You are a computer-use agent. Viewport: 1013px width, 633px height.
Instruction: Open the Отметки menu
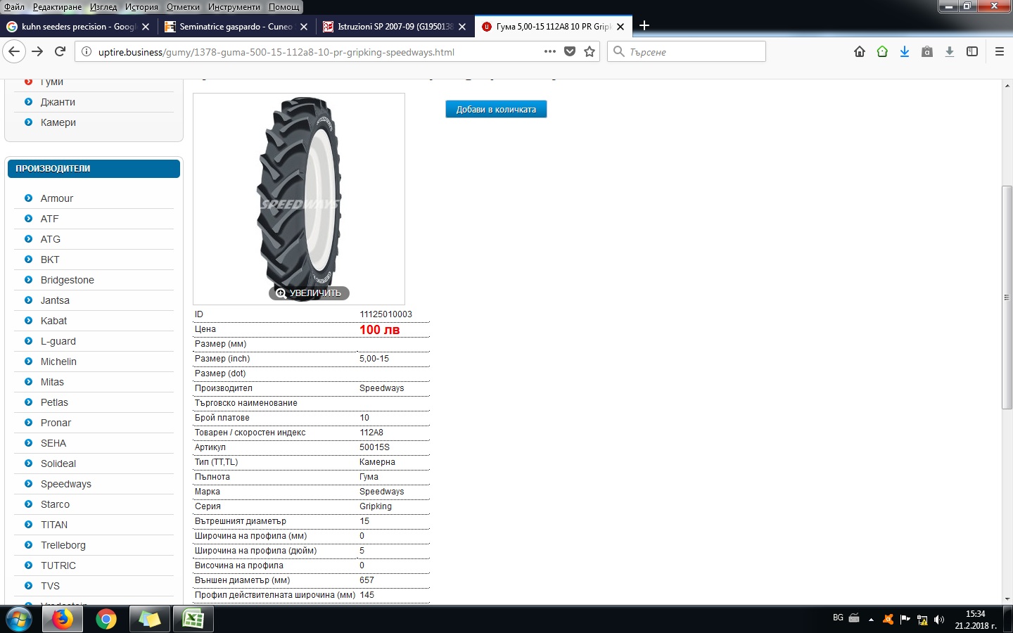[183, 7]
